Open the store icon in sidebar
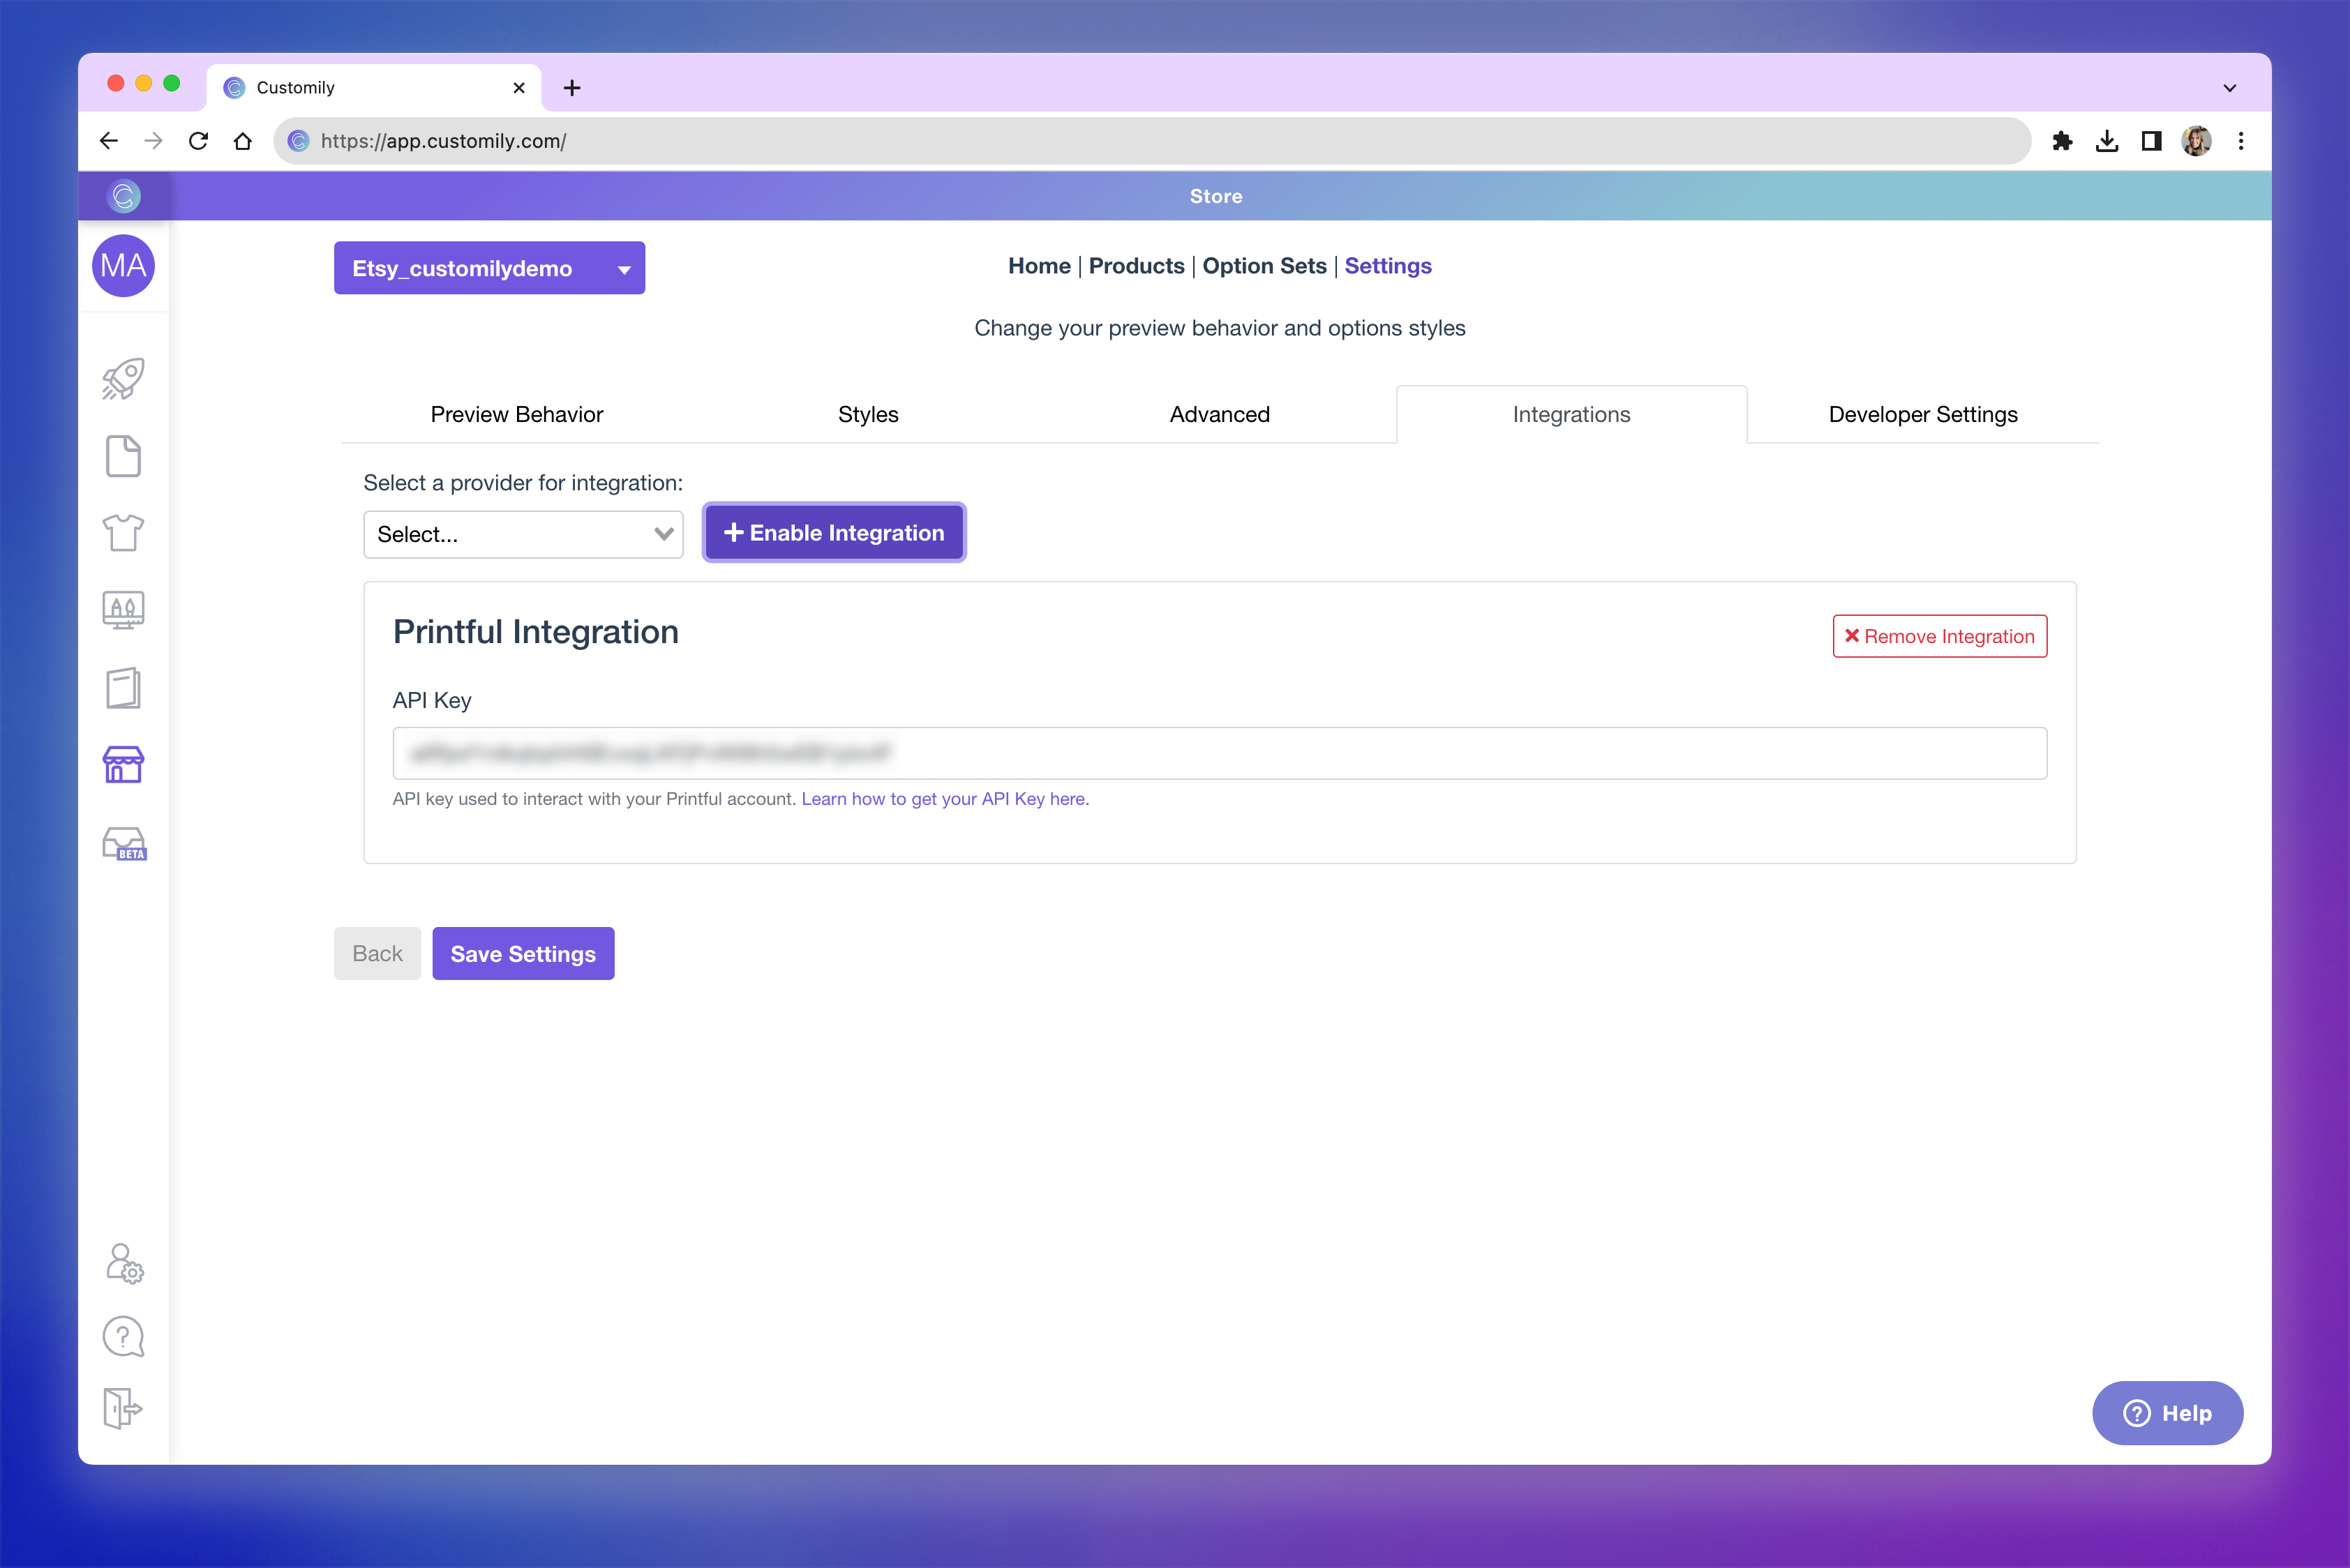This screenshot has width=2350, height=1568. tap(123, 765)
